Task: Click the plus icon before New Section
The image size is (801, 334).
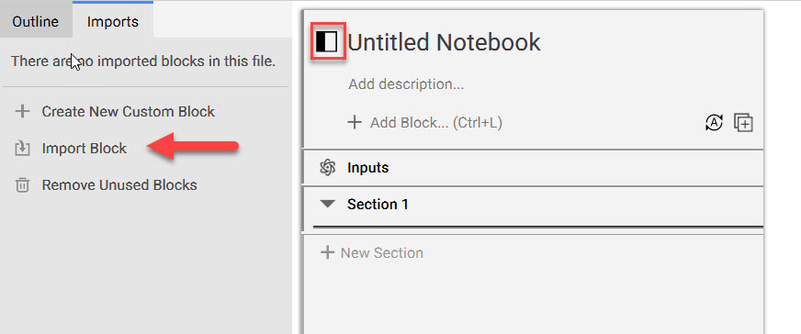Action: point(327,252)
